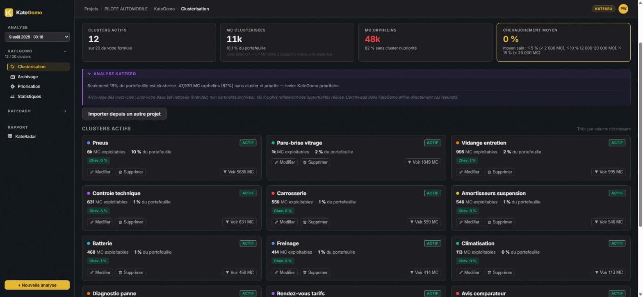This screenshot has height=297, width=643.
Task: Modify the Pneus cluster
Action: pyautogui.click(x=100, y=172)
